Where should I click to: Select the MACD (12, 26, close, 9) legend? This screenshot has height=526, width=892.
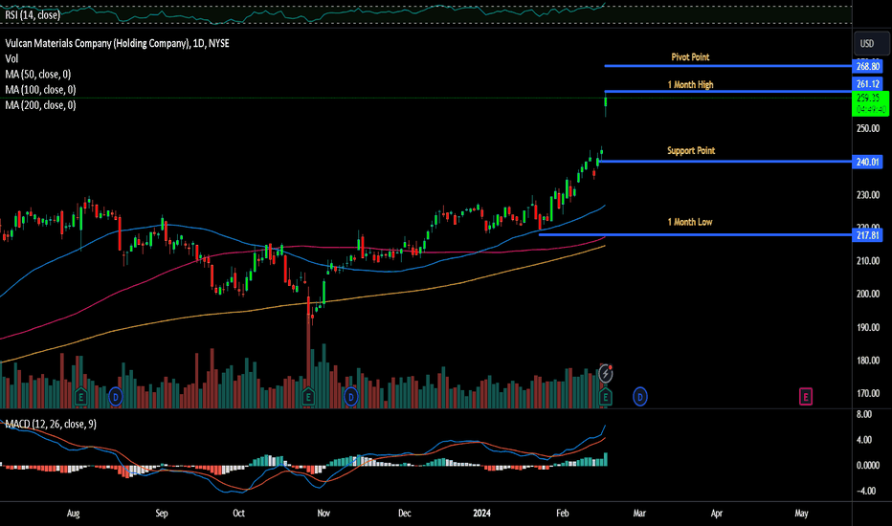[51, 424]
